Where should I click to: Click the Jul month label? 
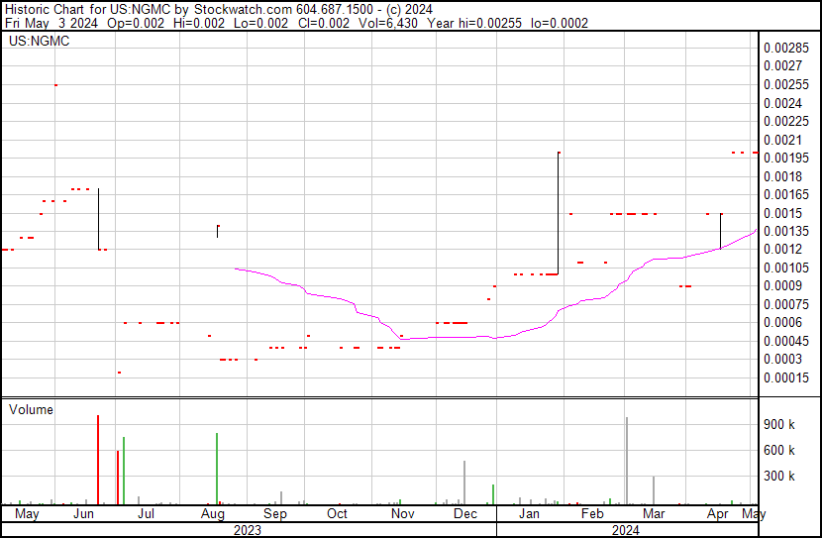pyautogui.click(x=146, y=513)
